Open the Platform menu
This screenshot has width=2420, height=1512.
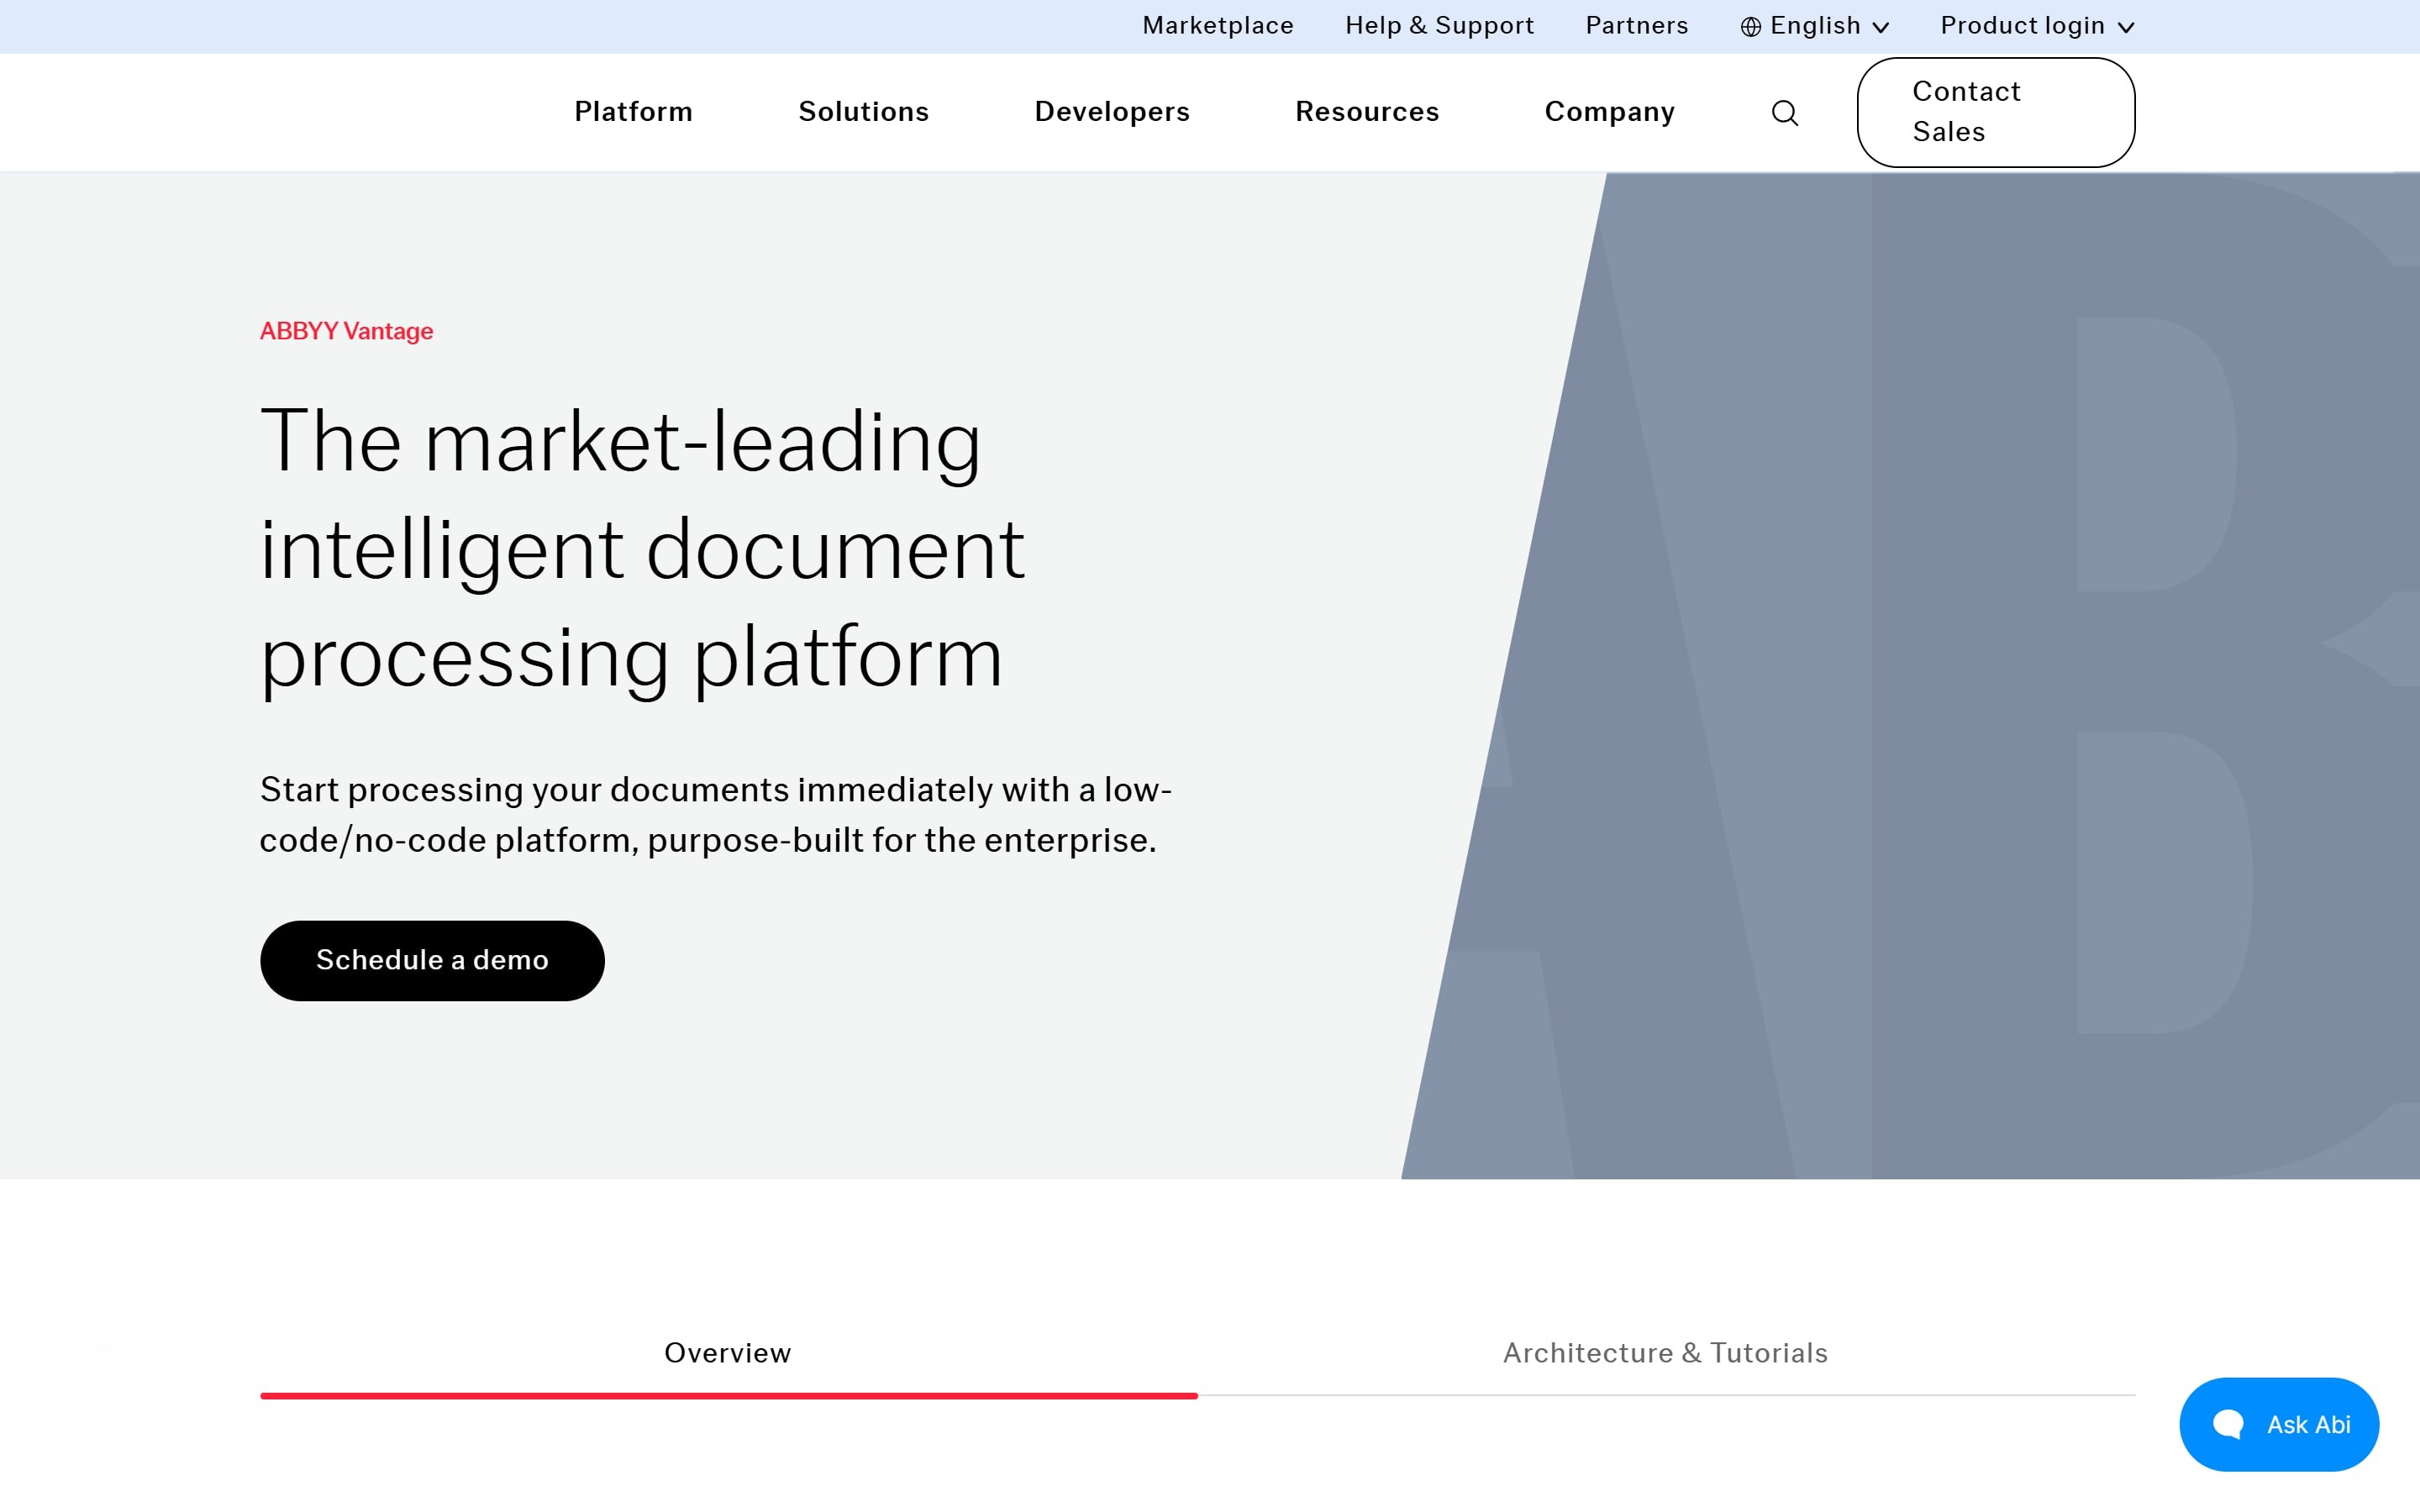tap(633, 112)
